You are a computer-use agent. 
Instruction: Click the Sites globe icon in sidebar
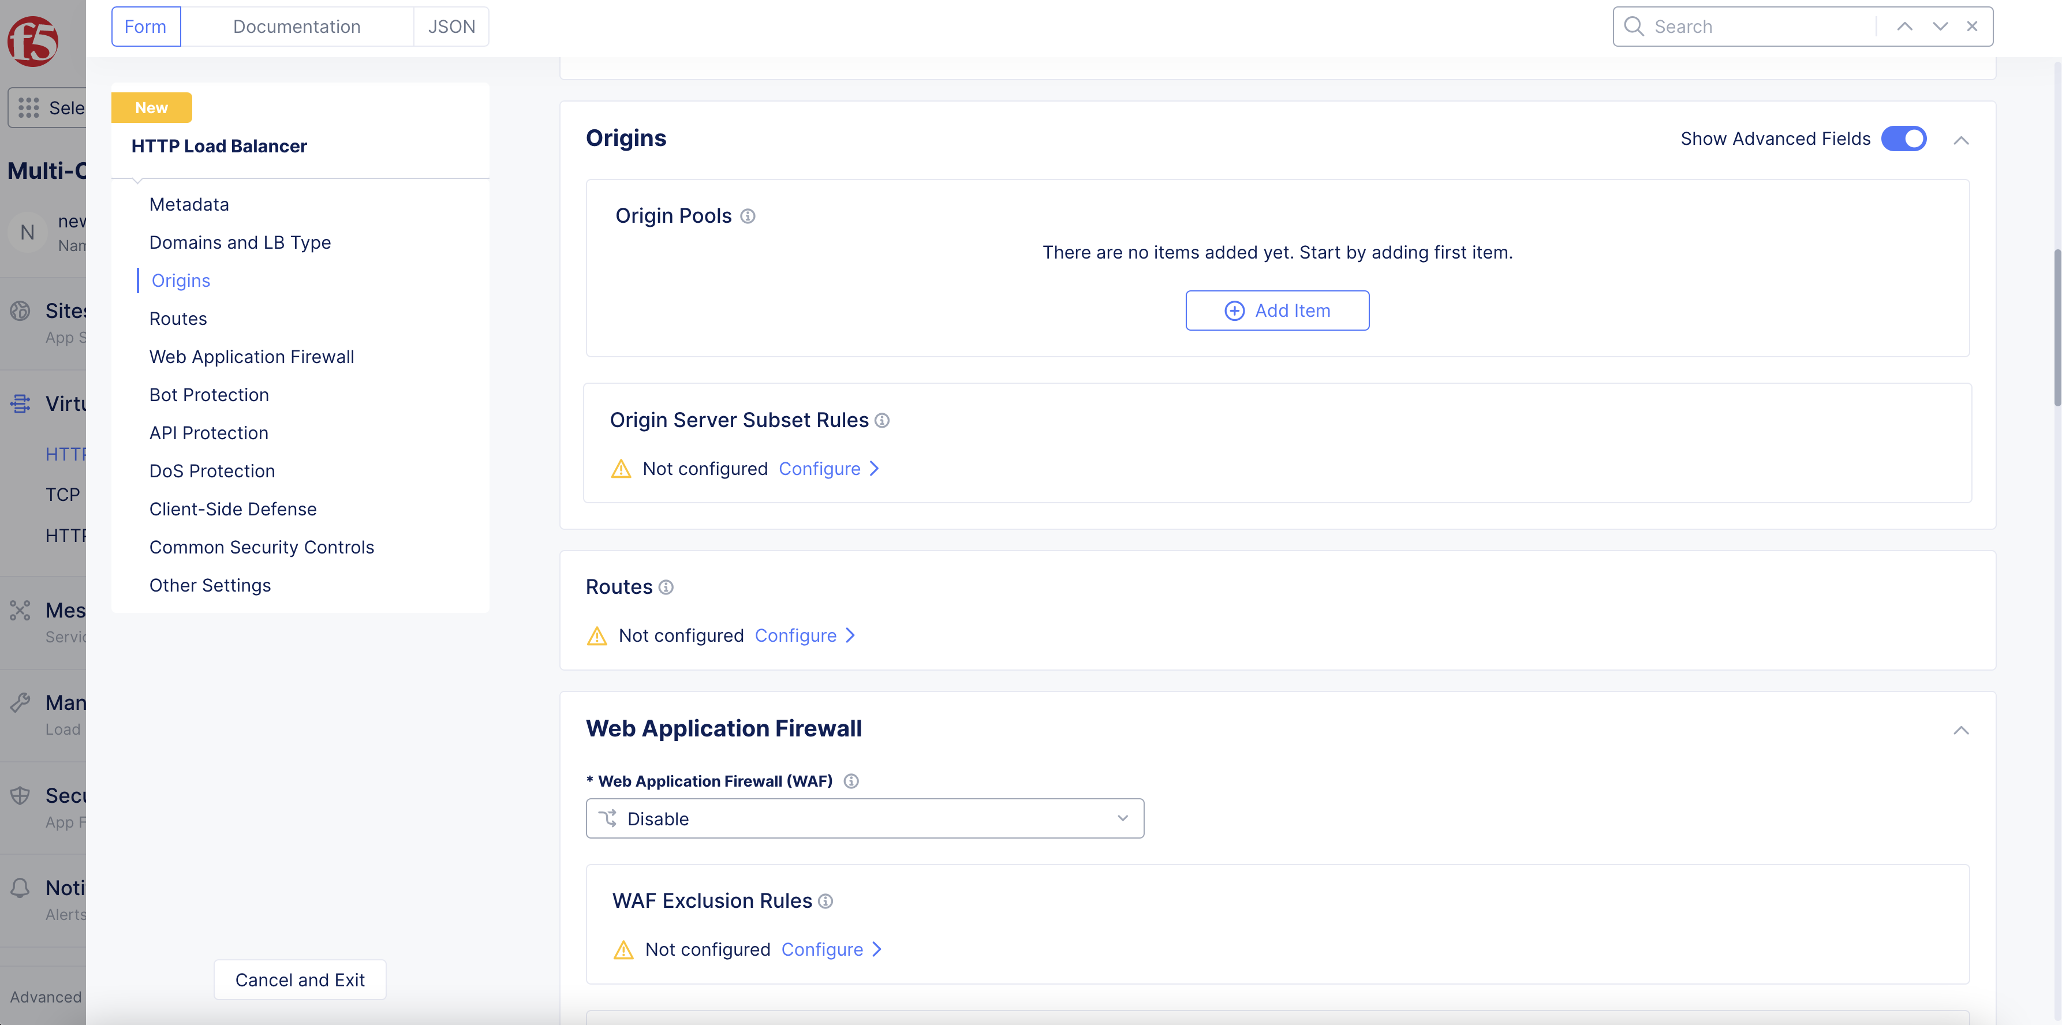click(20, 311)
